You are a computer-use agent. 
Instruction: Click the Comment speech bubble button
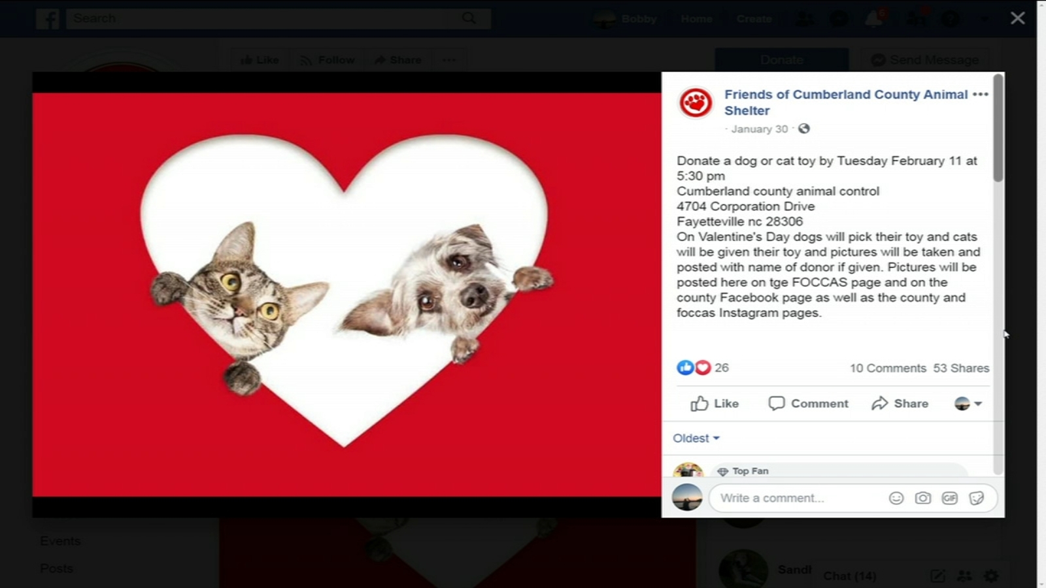(808, 404)
